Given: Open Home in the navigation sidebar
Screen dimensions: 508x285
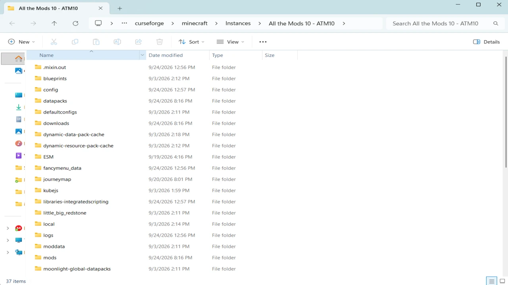Looking at the screenshot, I should tap(19, 59).
